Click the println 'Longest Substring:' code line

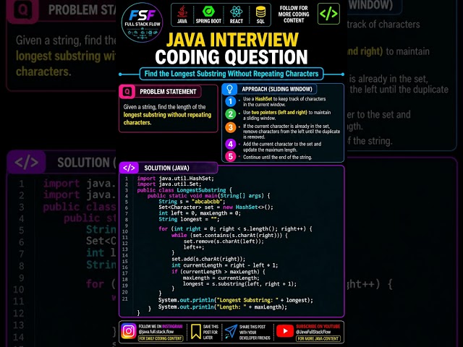pyautogui.click(x=236, y=300)
